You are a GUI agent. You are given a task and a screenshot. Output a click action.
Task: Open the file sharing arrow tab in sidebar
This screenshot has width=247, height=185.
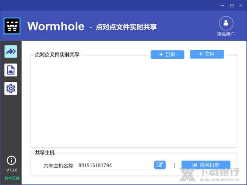[11, 51]
